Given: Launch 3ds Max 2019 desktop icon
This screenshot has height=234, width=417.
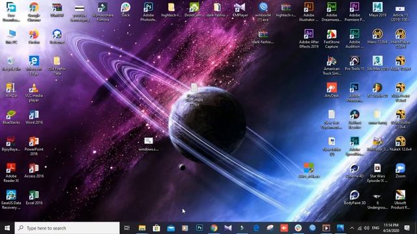Looking at the screenshot, I should 377,63.
